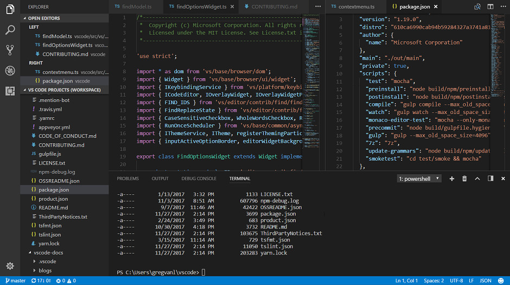Select OSSREADME.json in the file tree
The width and height of the screenshot is (510, 285).
pos(65,181)
